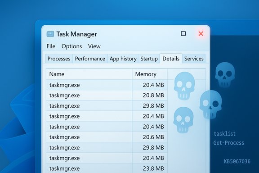Open the File menu

tap(51, 46)
